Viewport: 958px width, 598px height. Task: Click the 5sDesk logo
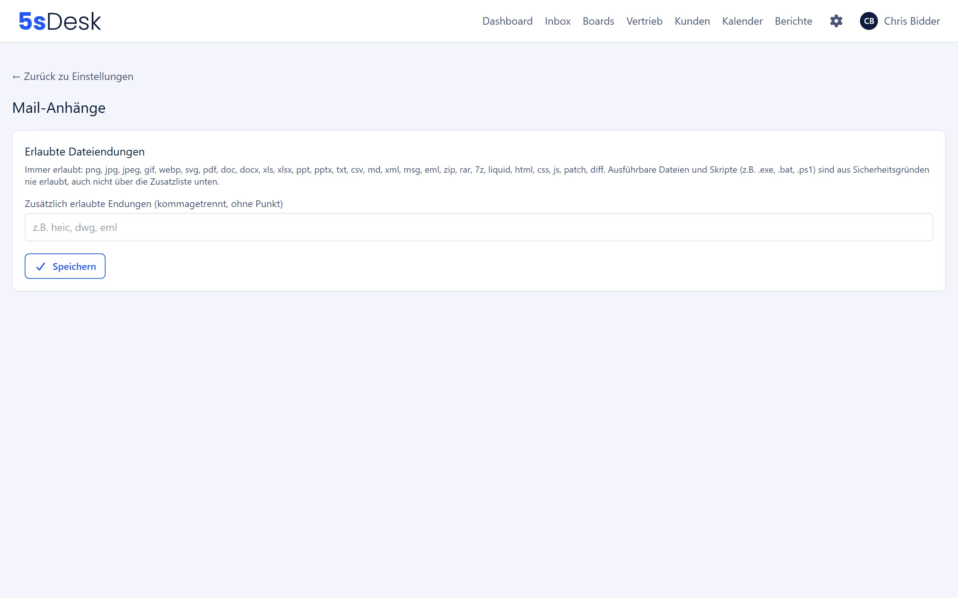click(x=60, y=21)
